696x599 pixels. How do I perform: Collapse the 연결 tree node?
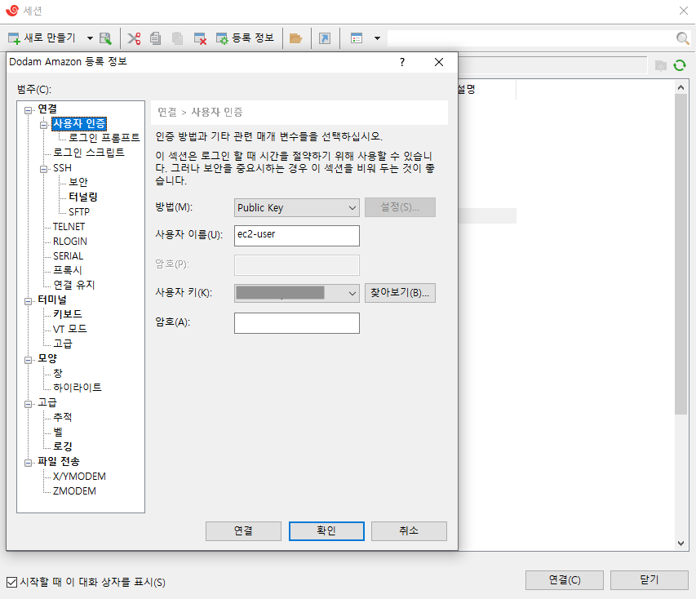[x=29, y=110]
